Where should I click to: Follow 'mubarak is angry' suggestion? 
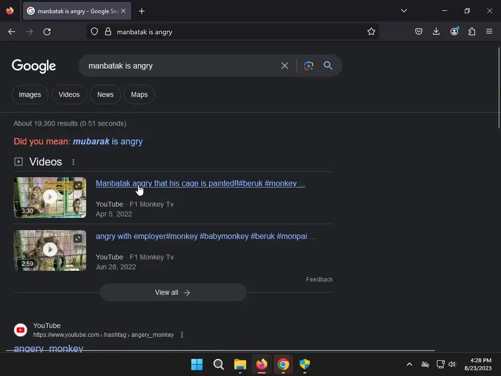(x=108, y=141)
